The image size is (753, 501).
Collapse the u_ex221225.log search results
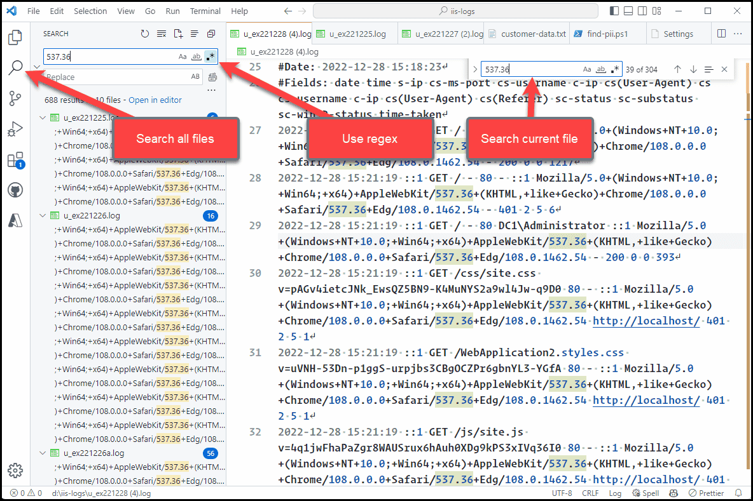pos(42,117)
